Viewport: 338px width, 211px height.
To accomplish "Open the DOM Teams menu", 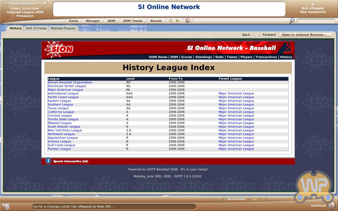I will click(x=133, y=21).
